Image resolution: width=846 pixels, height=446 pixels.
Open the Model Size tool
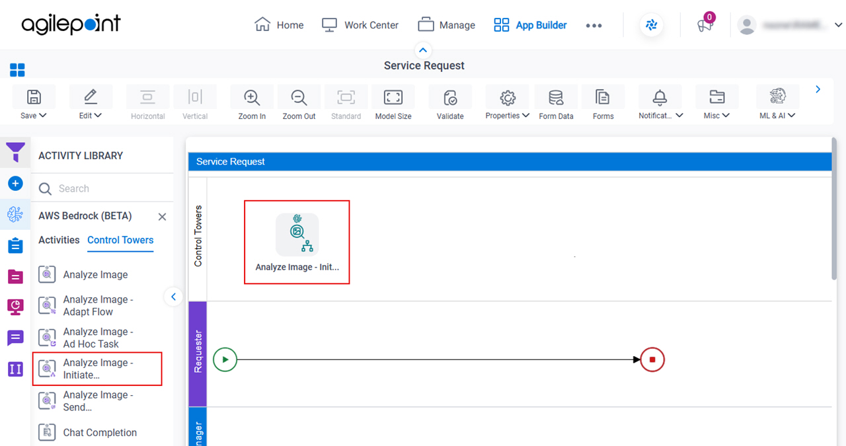pos(393,97)
